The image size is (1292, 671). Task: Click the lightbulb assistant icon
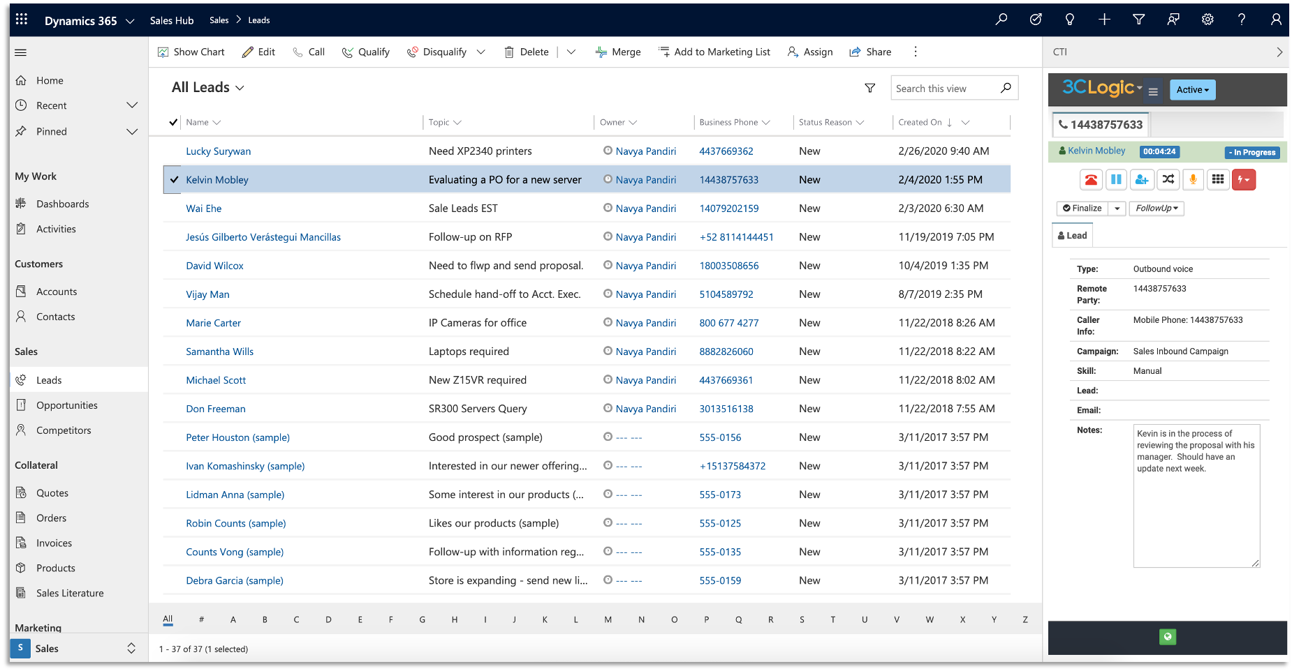click(1070, 20)
